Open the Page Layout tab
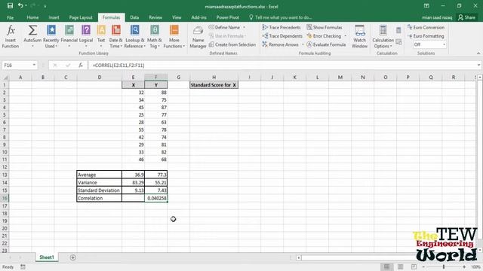The width and height of the screenshot is (483, 271). point(81,17)
